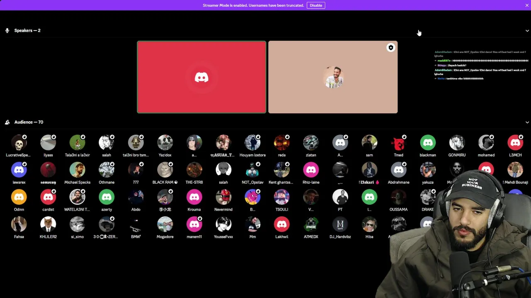
Task: Open Abdrahmane grey Discord avatar
Action: (399, 170)
